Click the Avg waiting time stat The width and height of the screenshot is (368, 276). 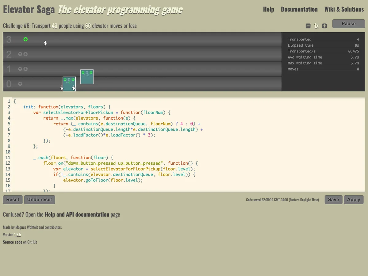tap(323, 57)
